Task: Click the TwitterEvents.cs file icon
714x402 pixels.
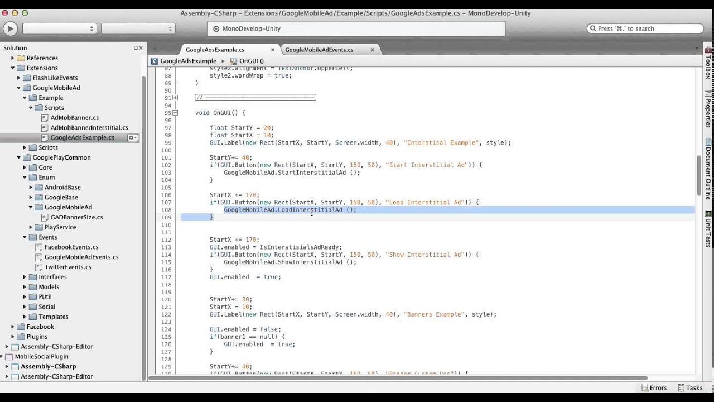Action: [x=39, y=267]
